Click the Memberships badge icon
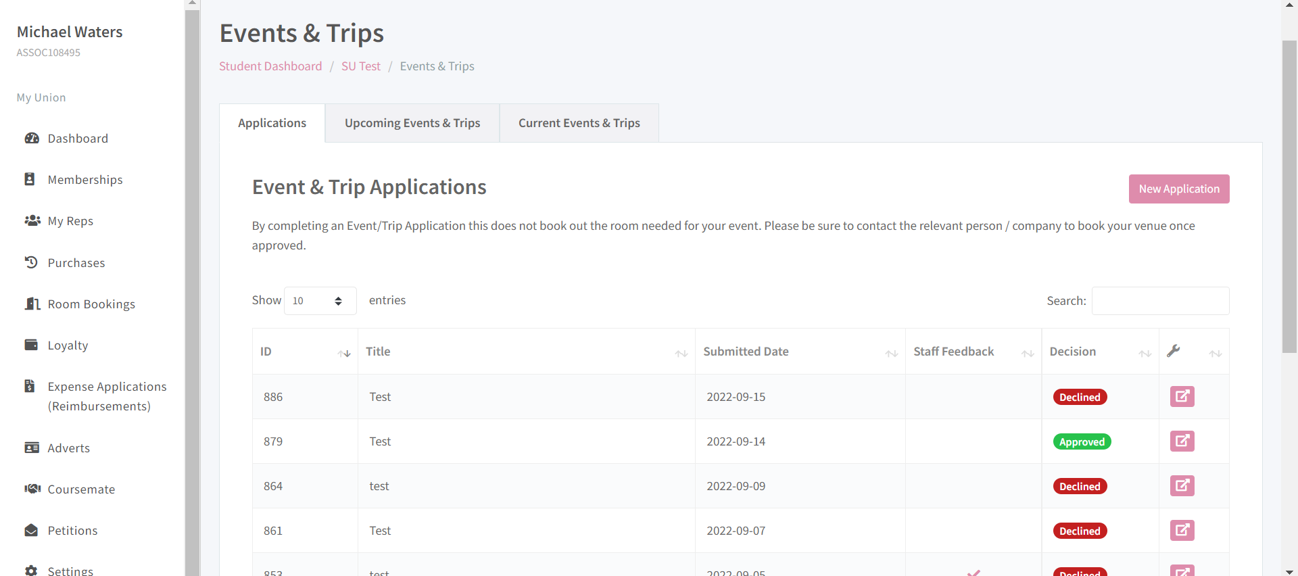This screenshot has height=576, width=1298. click(30, 179)
